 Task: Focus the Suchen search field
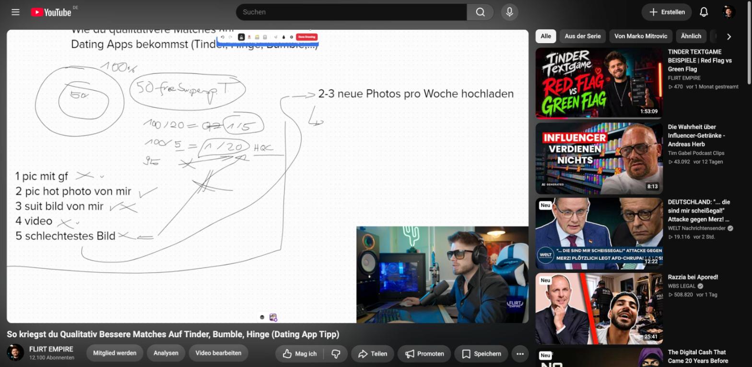click(351, 12)
